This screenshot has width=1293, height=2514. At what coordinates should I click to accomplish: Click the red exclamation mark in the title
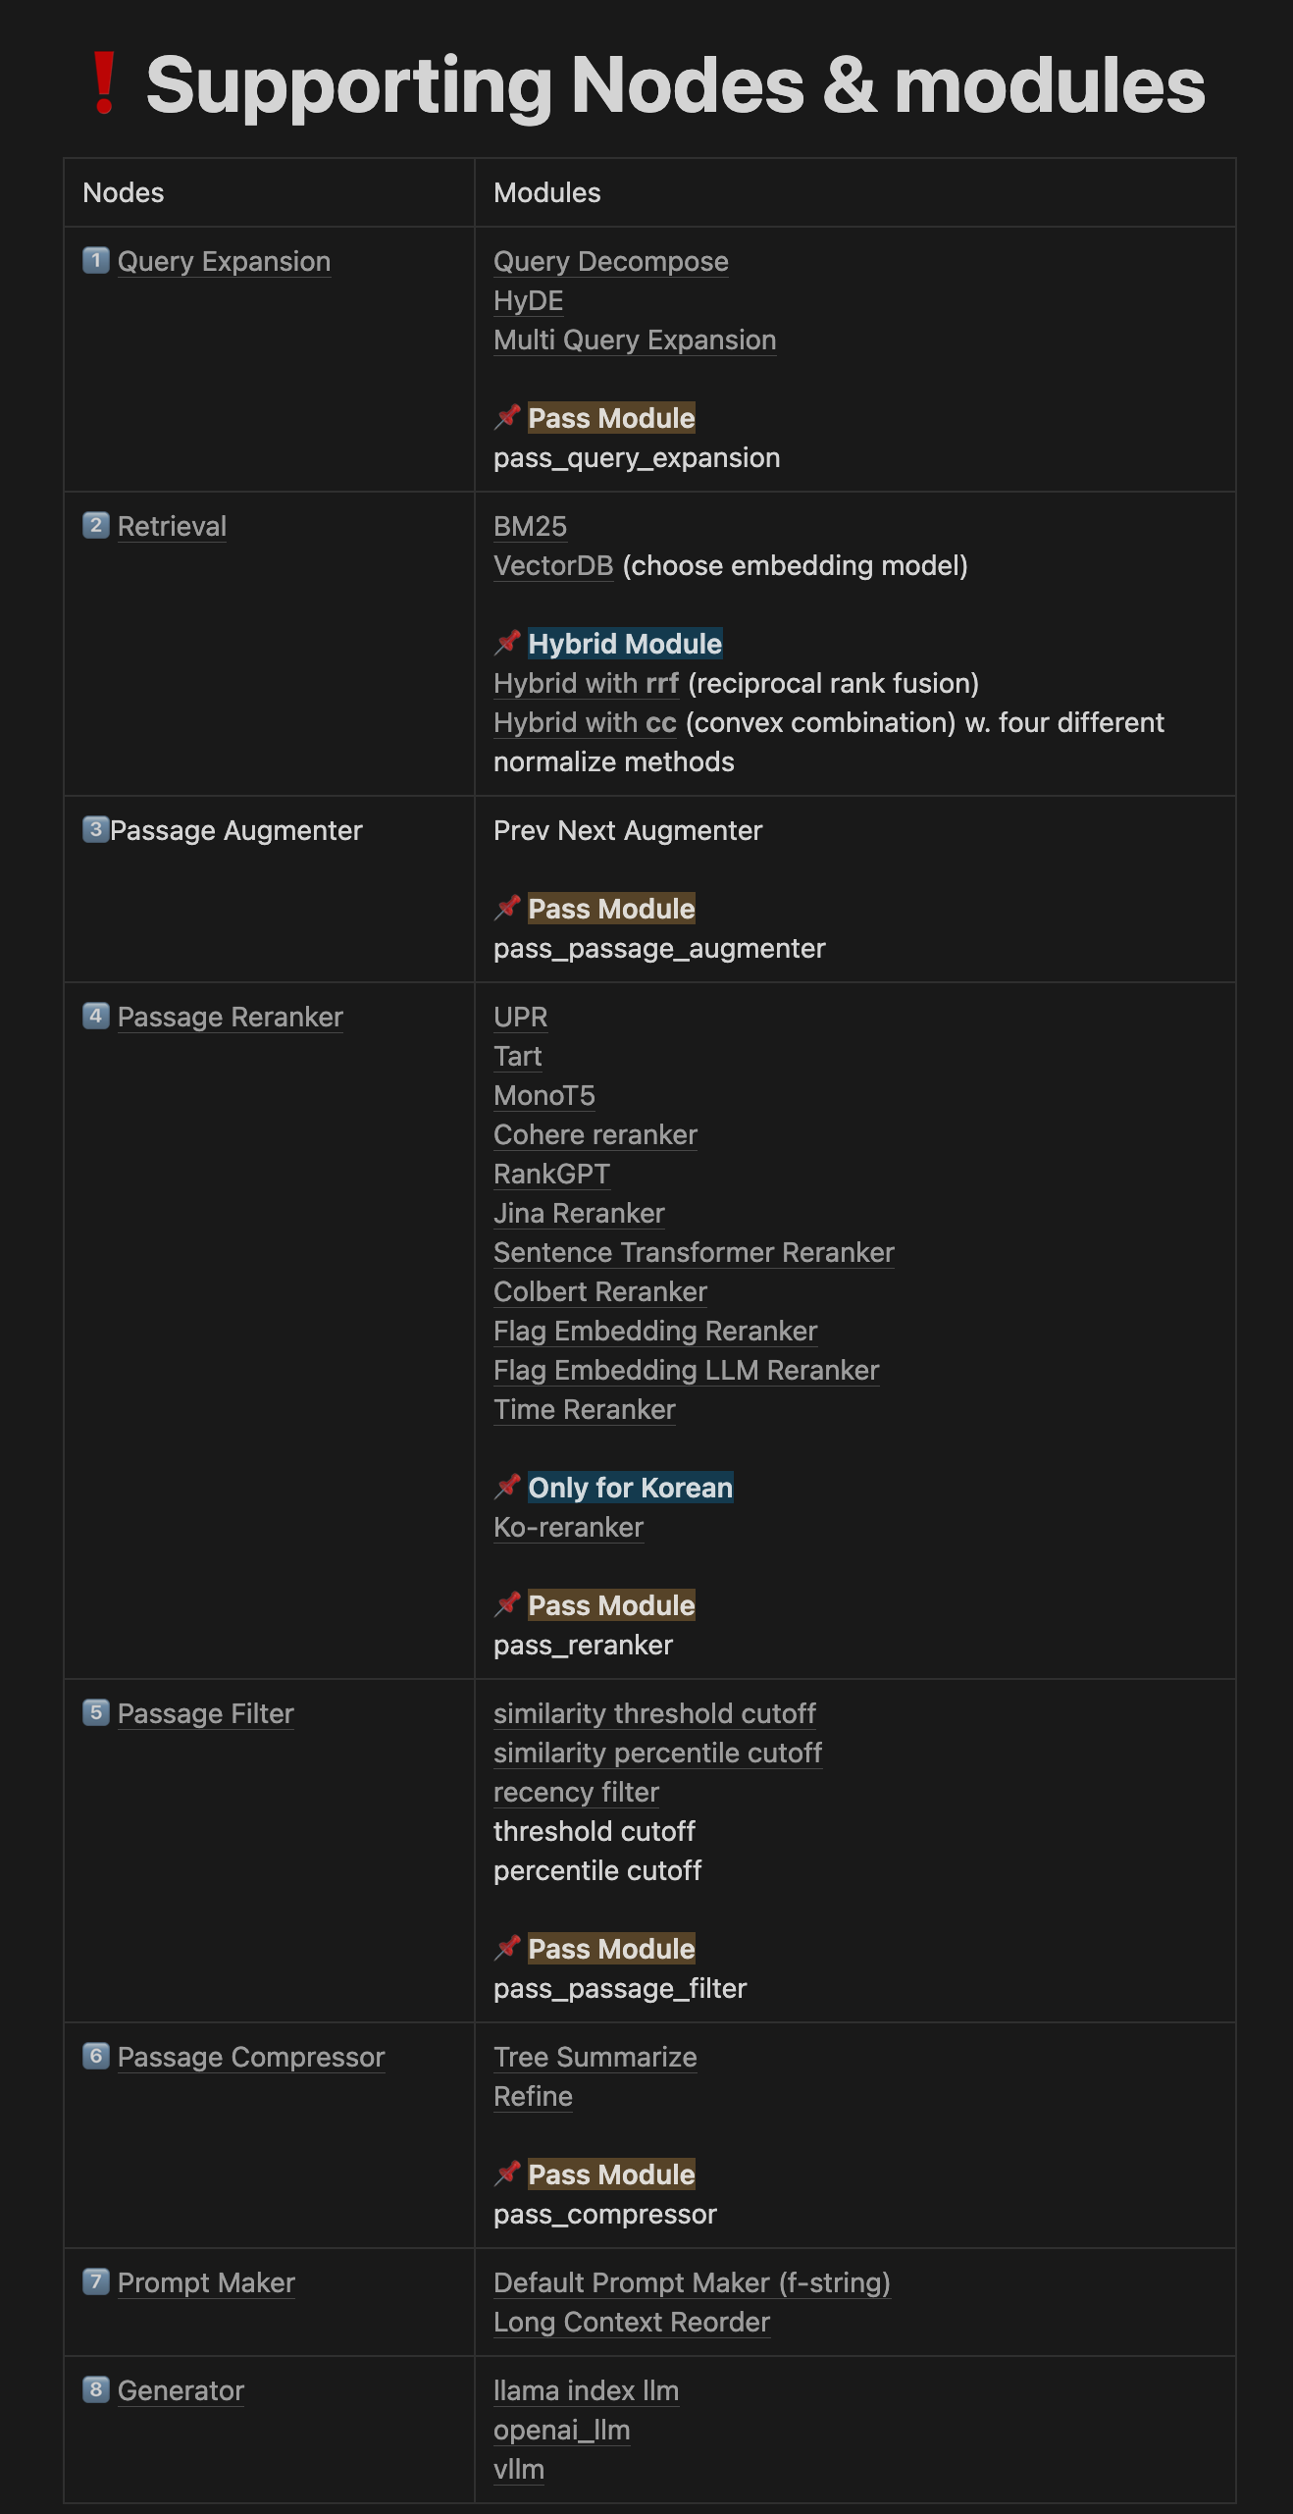(x=104, y=84)
